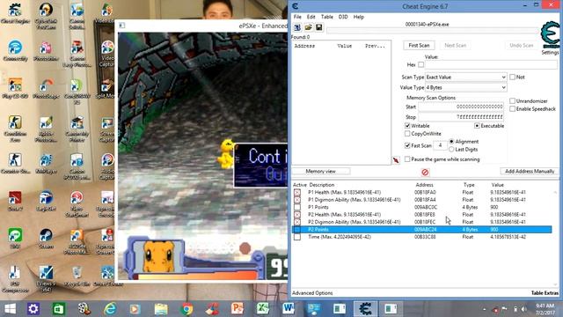This screenshot has height=317, width=563.
Task: Click the Stop address field
Action: [461, 117]
